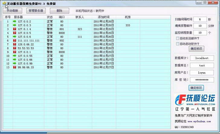The height and width of the screenshot is (134, 220).
Task: Click row number 10
Action: pos(8,56)
